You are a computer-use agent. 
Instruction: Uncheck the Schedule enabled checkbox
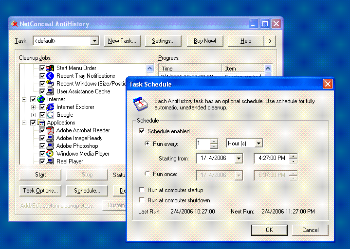(x=142, y=131)
